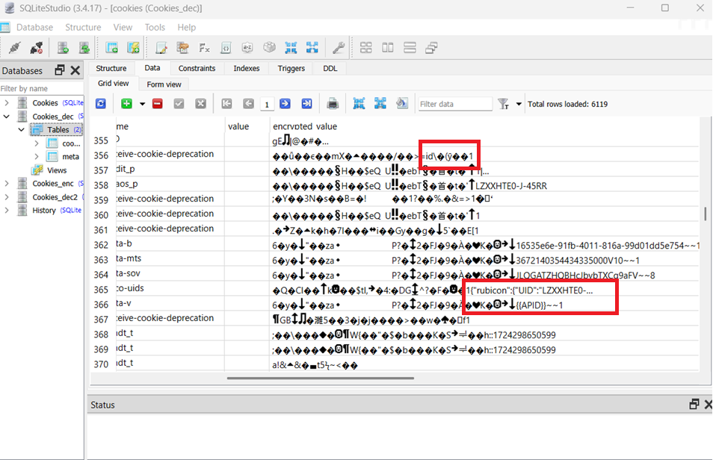Insert a new row with green plus
The width and height of the screenshot is (713, 460).
pyautogui.click(x=127, y=104)
